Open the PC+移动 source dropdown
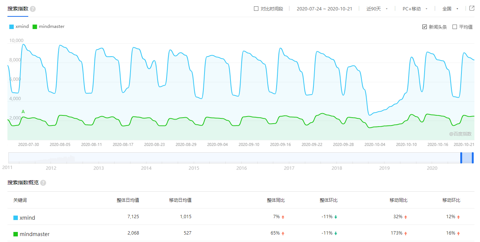This screenshot has width=480, height=242. (415, 9)
